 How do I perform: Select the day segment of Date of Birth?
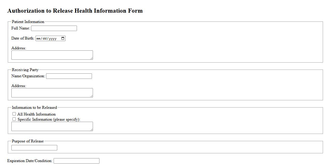pyautogui.click(x=45, y=39)
